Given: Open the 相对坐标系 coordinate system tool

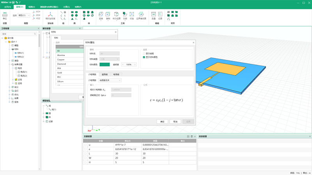Looking at the screenshot, I should click(50, 14).
